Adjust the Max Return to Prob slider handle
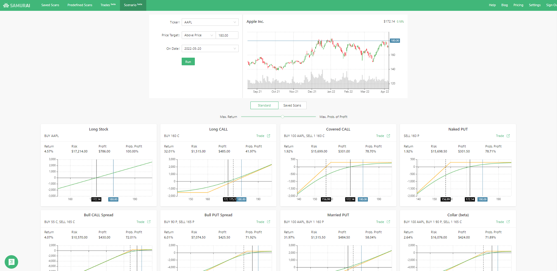557x271 pixels. pos(283,116)
